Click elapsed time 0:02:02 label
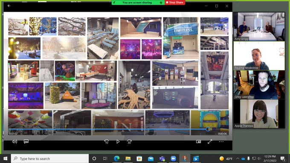Image resolution: width=290 pixels, height=163 pixels. point(13,134)
